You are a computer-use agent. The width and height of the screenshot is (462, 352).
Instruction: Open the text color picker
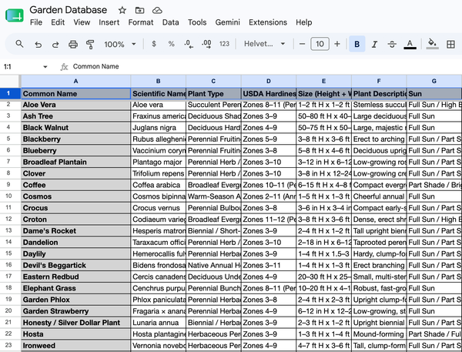click(x=410, y=45)
